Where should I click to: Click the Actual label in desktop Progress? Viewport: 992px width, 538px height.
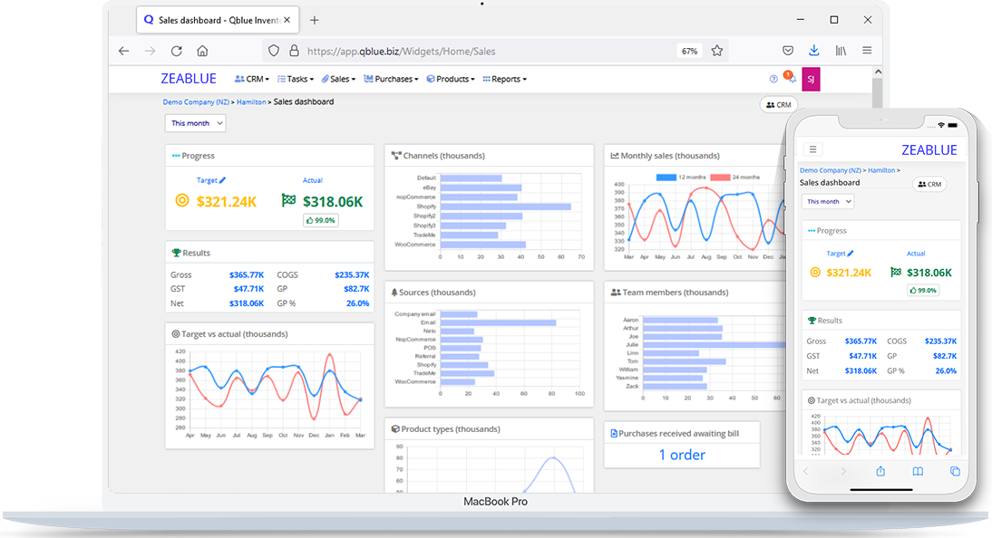tap(313, 180)
